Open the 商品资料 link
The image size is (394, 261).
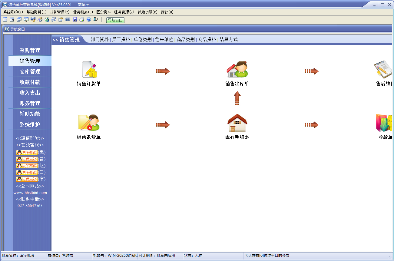(207, 39)
